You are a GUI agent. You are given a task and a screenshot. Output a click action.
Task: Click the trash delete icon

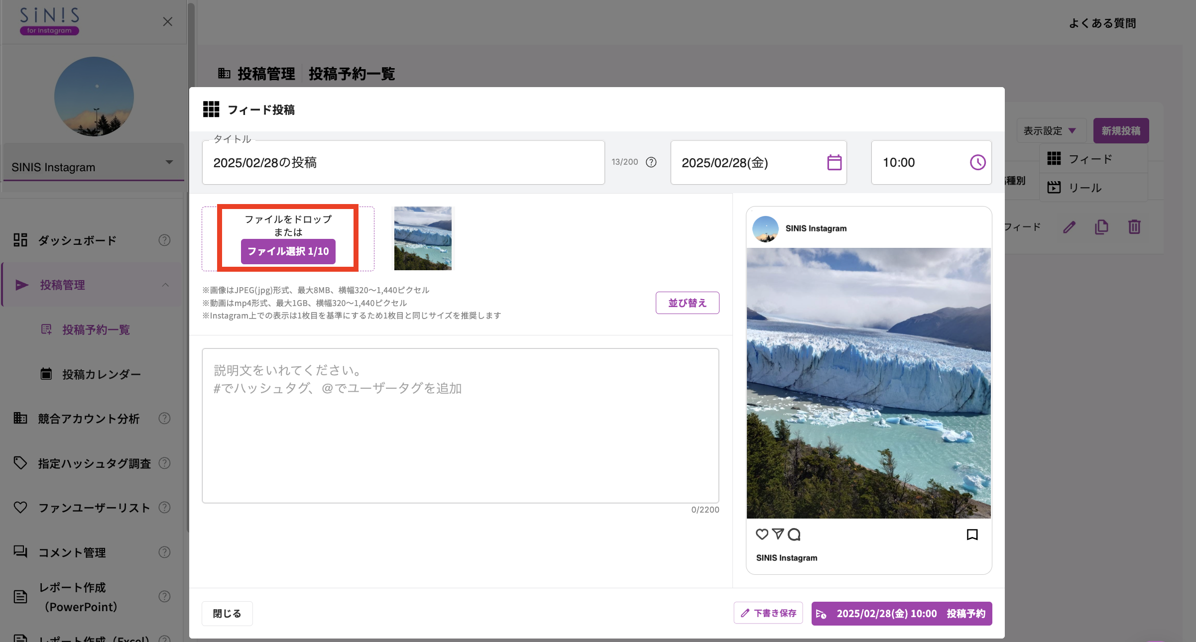pos(1135,227)
